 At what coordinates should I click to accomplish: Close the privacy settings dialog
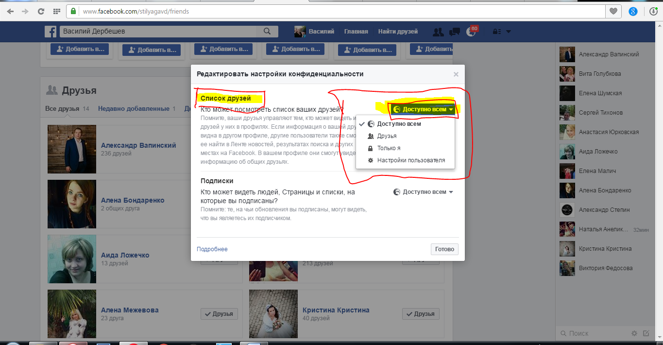tap(456, 74)
